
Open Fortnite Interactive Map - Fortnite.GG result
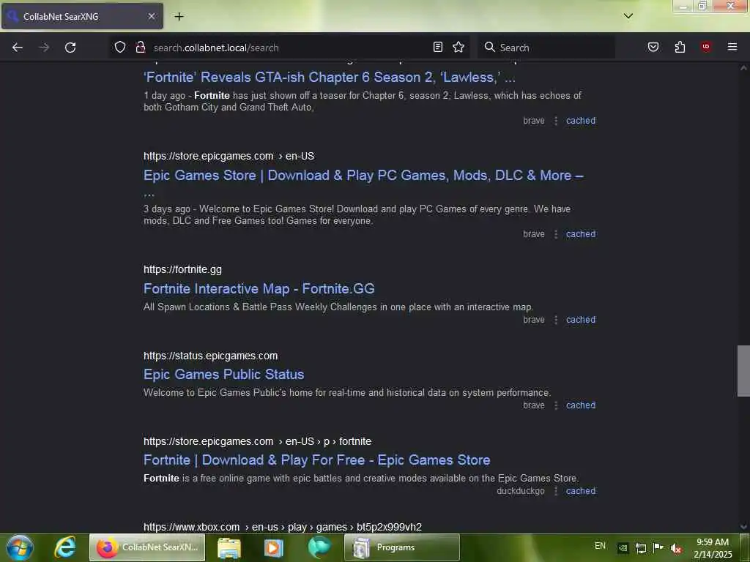pyautogui.click(x=259, y=288)
